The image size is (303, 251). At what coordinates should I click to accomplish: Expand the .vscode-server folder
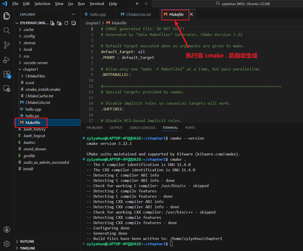click(x=47, y=63)
